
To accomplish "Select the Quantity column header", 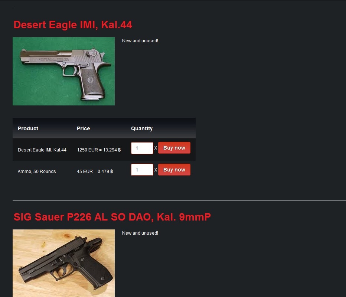I will pos(142,129).
